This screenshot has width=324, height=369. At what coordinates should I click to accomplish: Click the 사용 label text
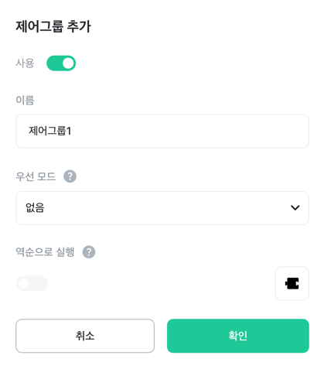pyautogui.click(x=25, y=63)
